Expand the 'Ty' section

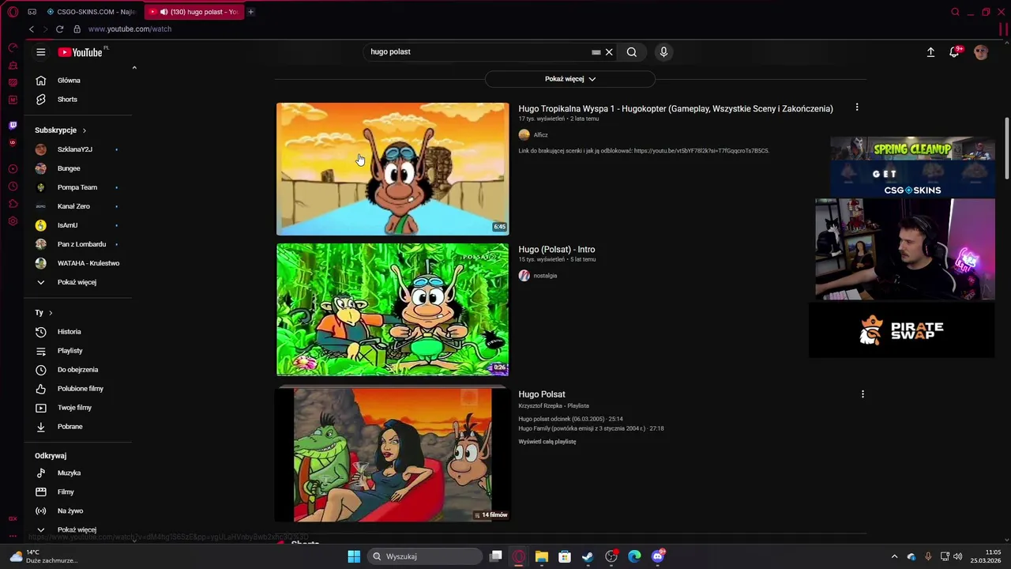tap(43, 313)
